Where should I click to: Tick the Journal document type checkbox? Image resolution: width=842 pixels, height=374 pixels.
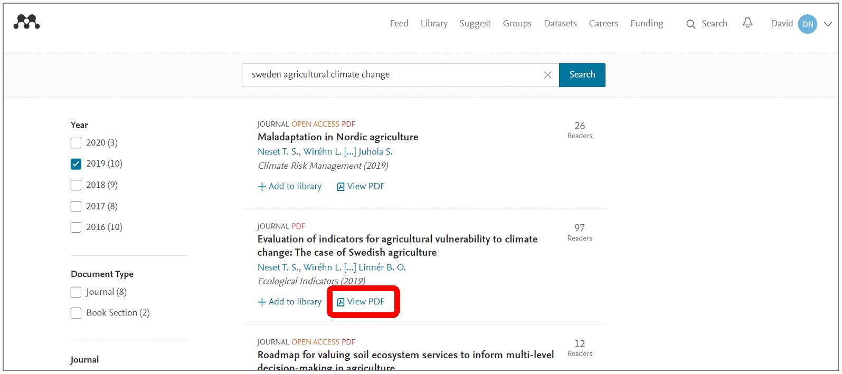pyautogui.click(x=76, y=292)
